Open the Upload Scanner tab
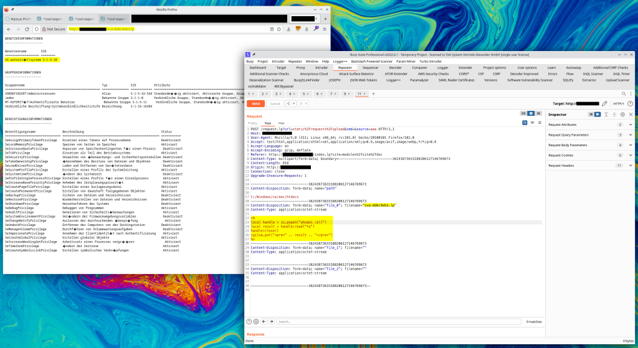Screen dimensions: 638x348 (617, 80)
